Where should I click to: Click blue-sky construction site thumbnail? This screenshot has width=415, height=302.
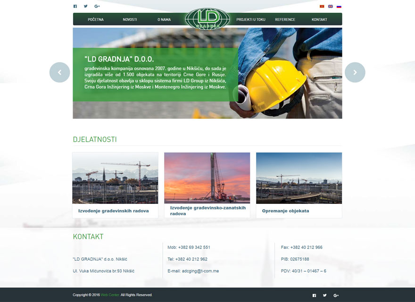pos(299,178)
